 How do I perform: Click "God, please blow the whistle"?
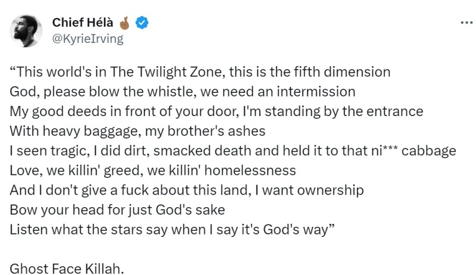(104, 92)
